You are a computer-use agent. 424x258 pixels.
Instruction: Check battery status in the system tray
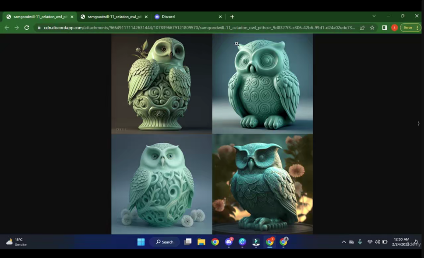(385, 242)
